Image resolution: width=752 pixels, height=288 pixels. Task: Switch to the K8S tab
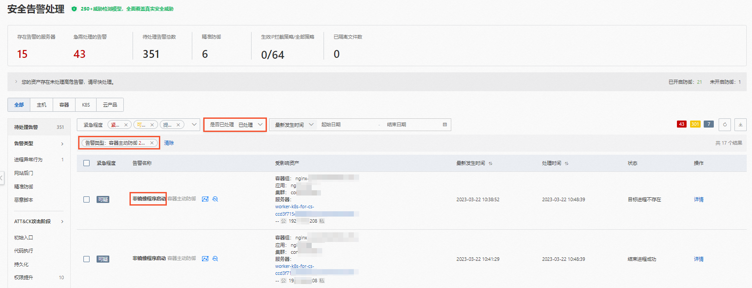coord(86,105)
